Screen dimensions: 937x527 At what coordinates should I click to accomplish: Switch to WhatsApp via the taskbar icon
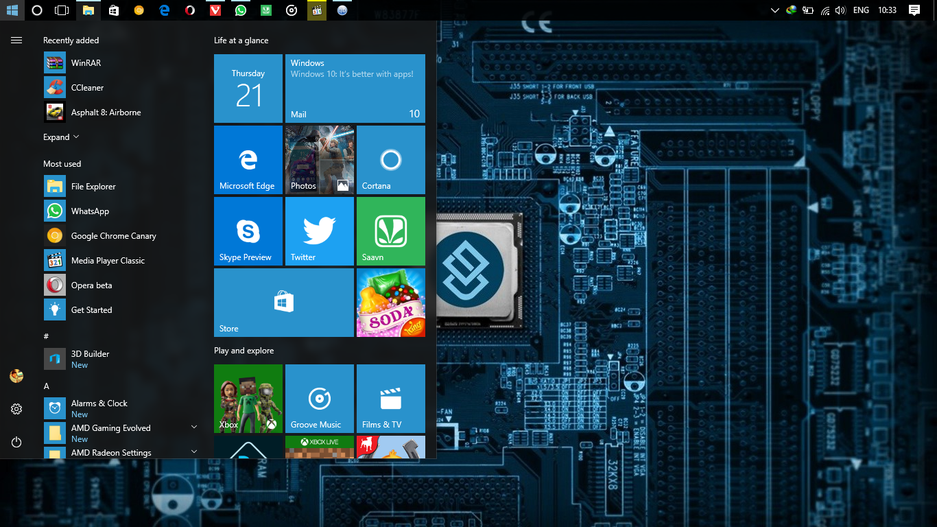click(x=241, y=10)
